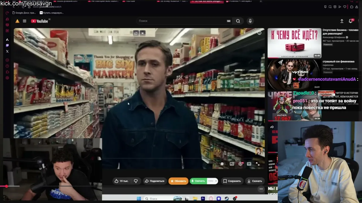This screenshot has width=362, height=203.
Task: Open the Google Диск bookmark
Action: pos(24,13)
